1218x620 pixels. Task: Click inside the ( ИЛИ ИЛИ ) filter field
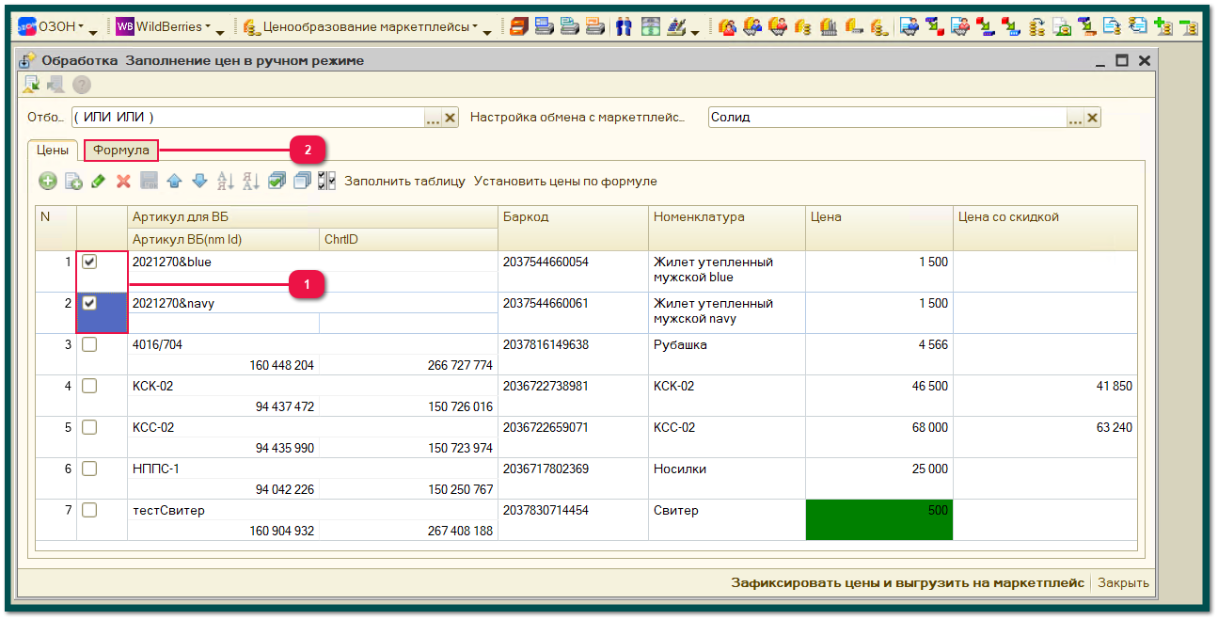pos(248,118)
